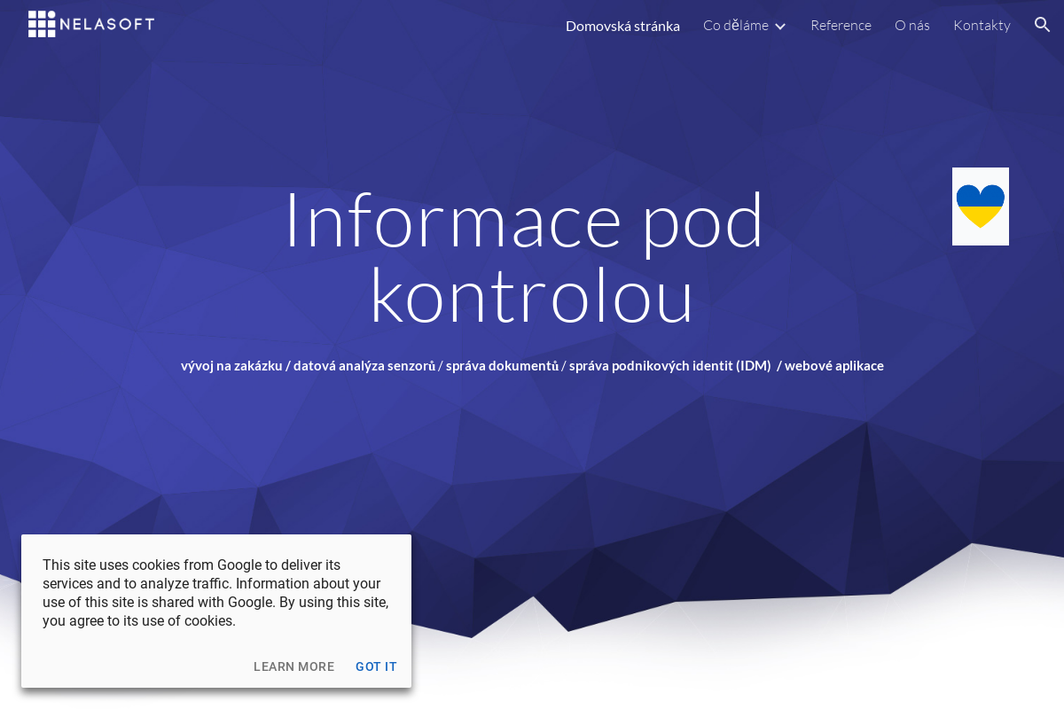Select Domovská stránka in navigation
Image resolution: width=1064 pixels, height=709 pixels.
click(622, 26)
